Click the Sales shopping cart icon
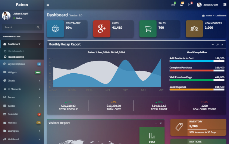The width and height of the screenshot is (229, 144). 148,29
